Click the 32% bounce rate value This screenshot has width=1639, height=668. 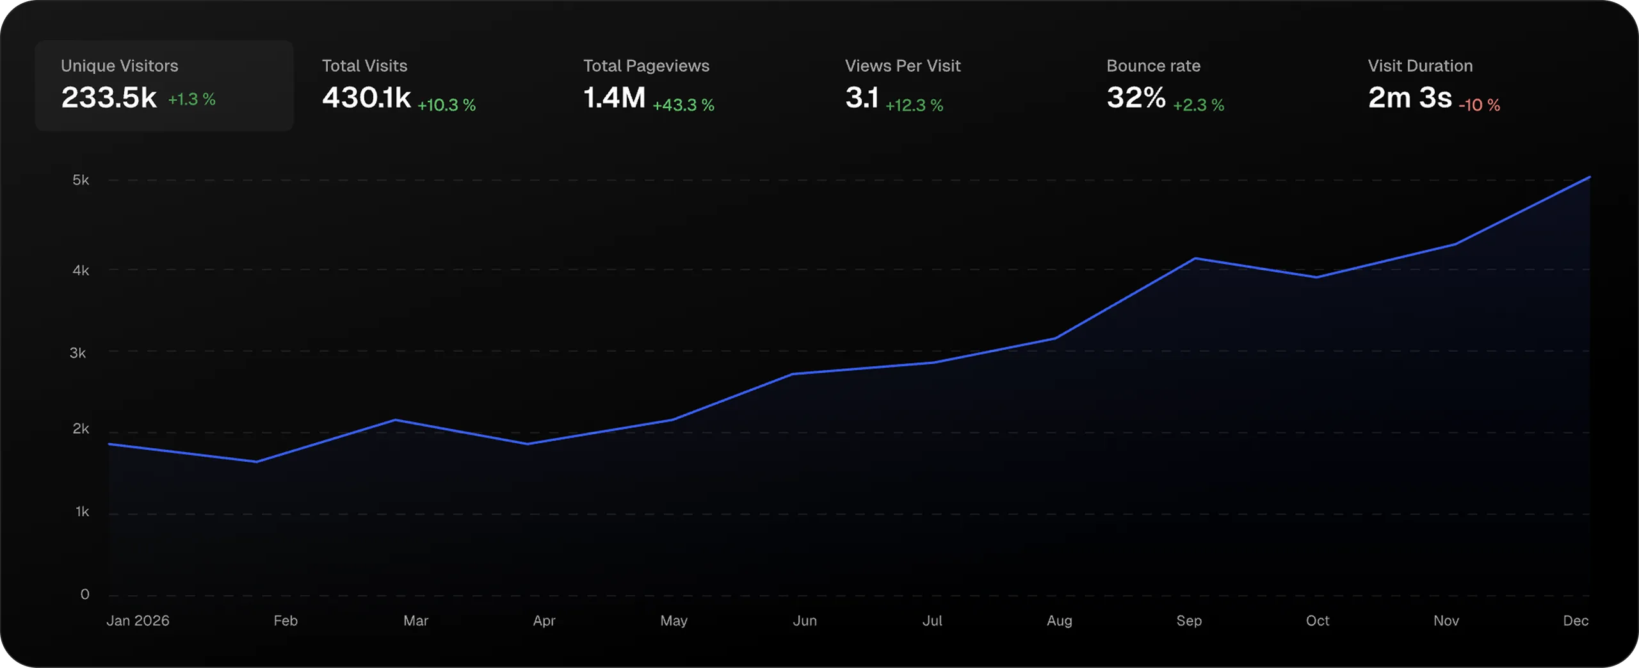pos(1136,98)
